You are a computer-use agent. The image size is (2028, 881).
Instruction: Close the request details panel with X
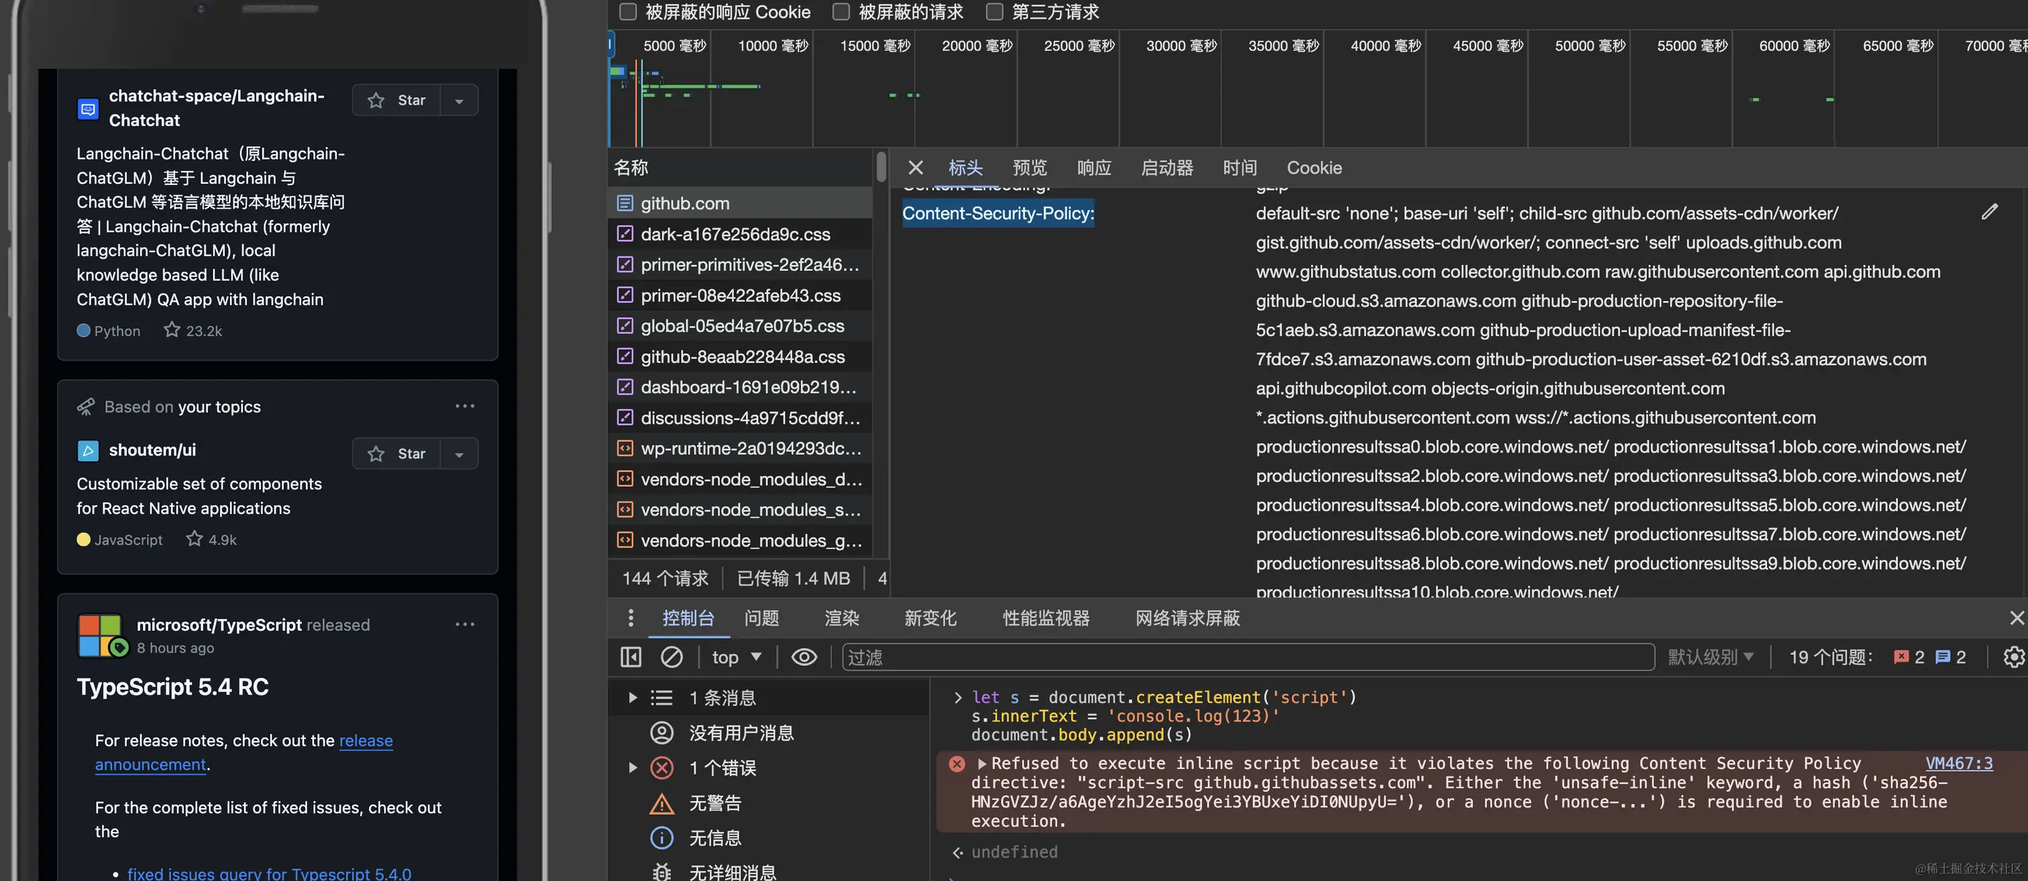coord(915,168)
